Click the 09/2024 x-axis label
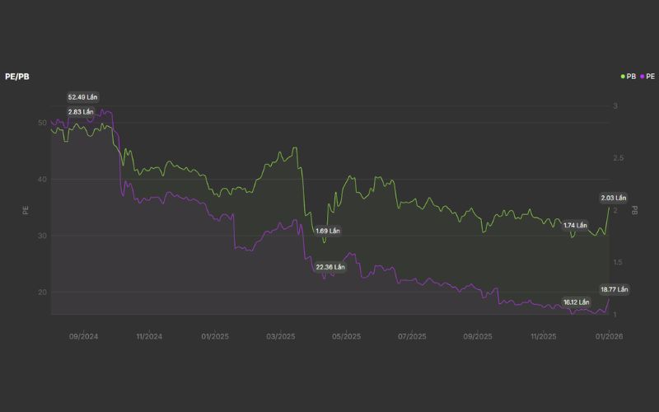659x412 pixels. (x=83, y=336)
